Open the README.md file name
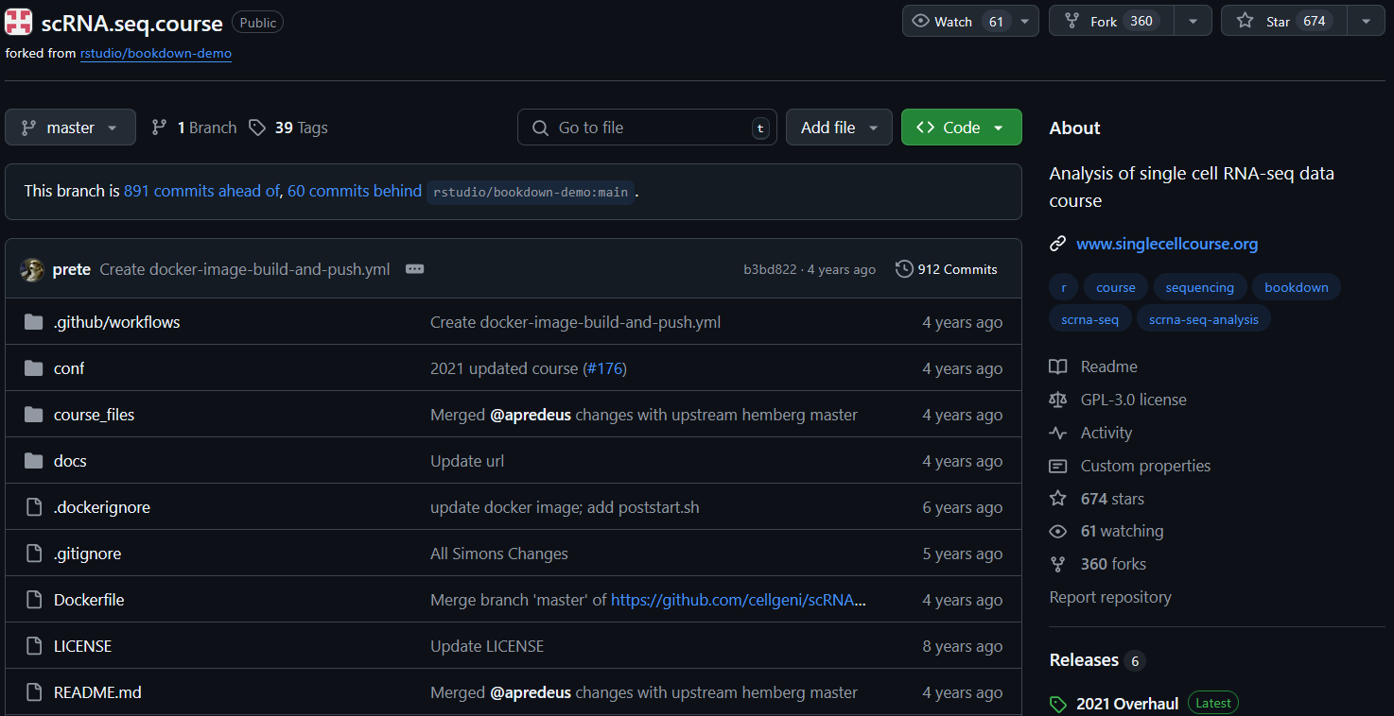This screenshot has height=716, width=1394. coord(97,692)
